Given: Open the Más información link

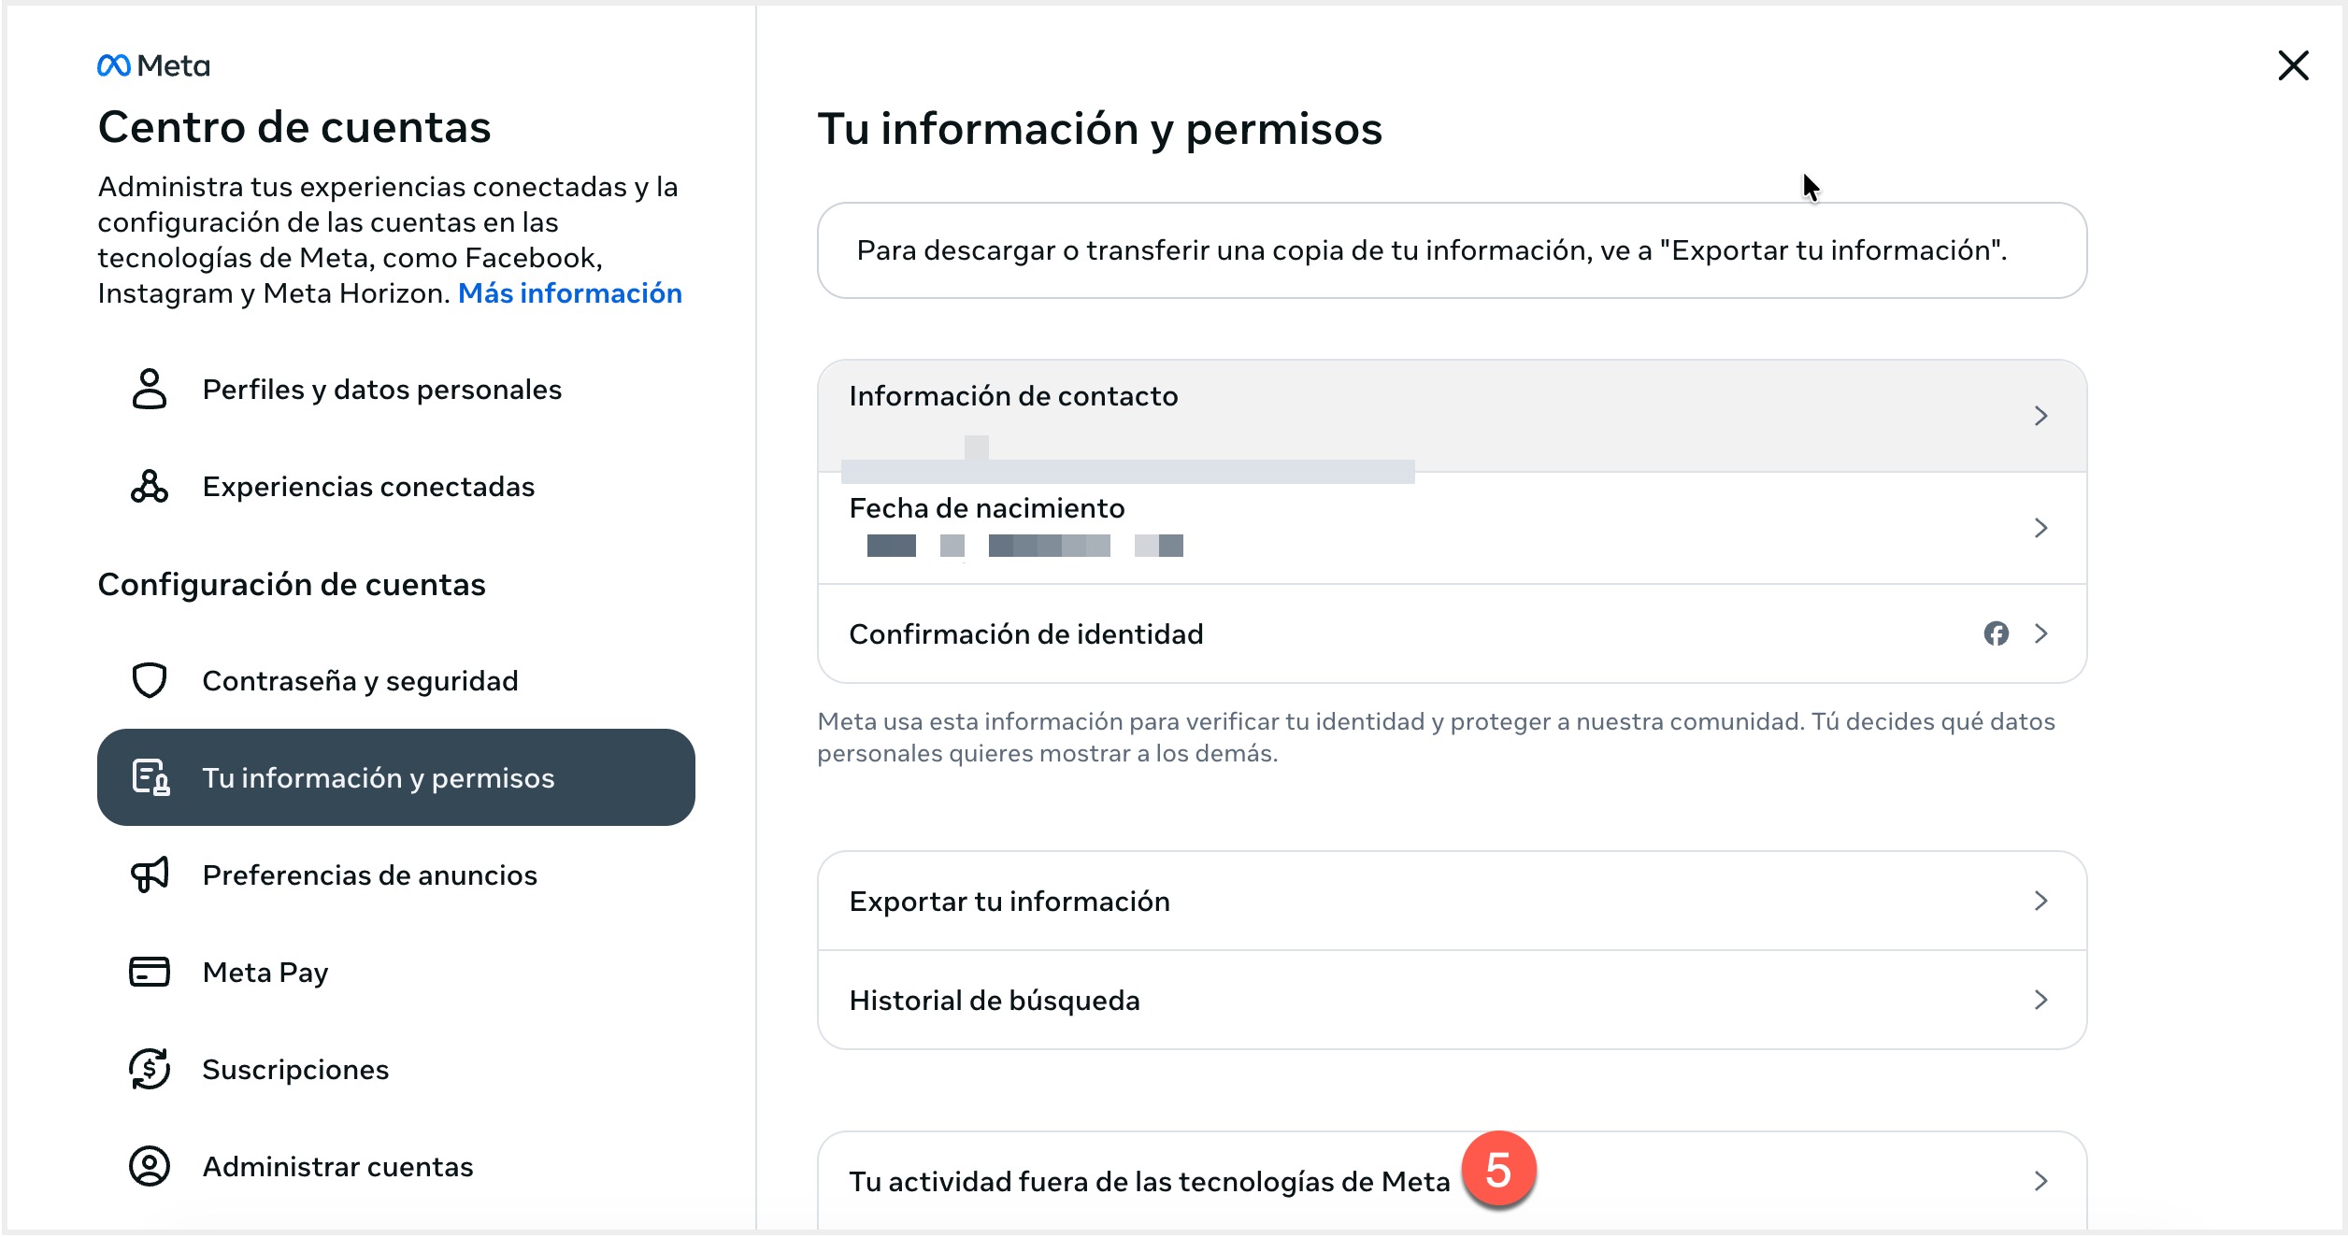Looking at the screenshot, I should point(570,292).
